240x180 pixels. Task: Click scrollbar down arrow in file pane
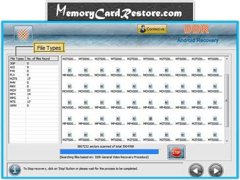tap(227, 141)
